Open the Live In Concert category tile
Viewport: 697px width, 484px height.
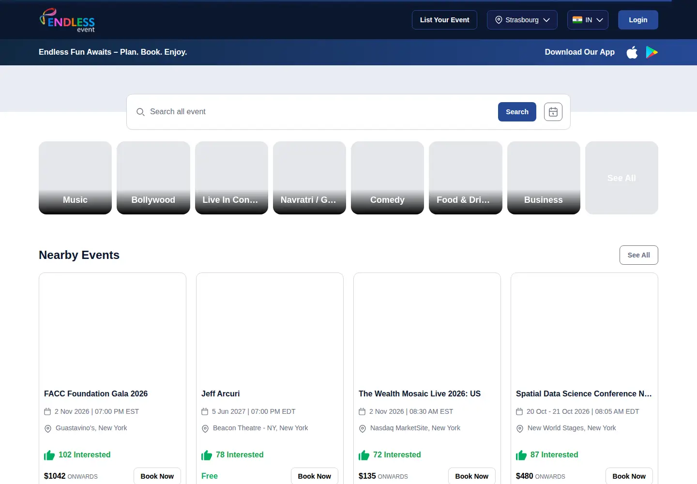(x=231, y=178)
